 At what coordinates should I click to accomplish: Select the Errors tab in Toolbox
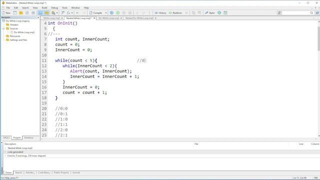tap(8, 172)
